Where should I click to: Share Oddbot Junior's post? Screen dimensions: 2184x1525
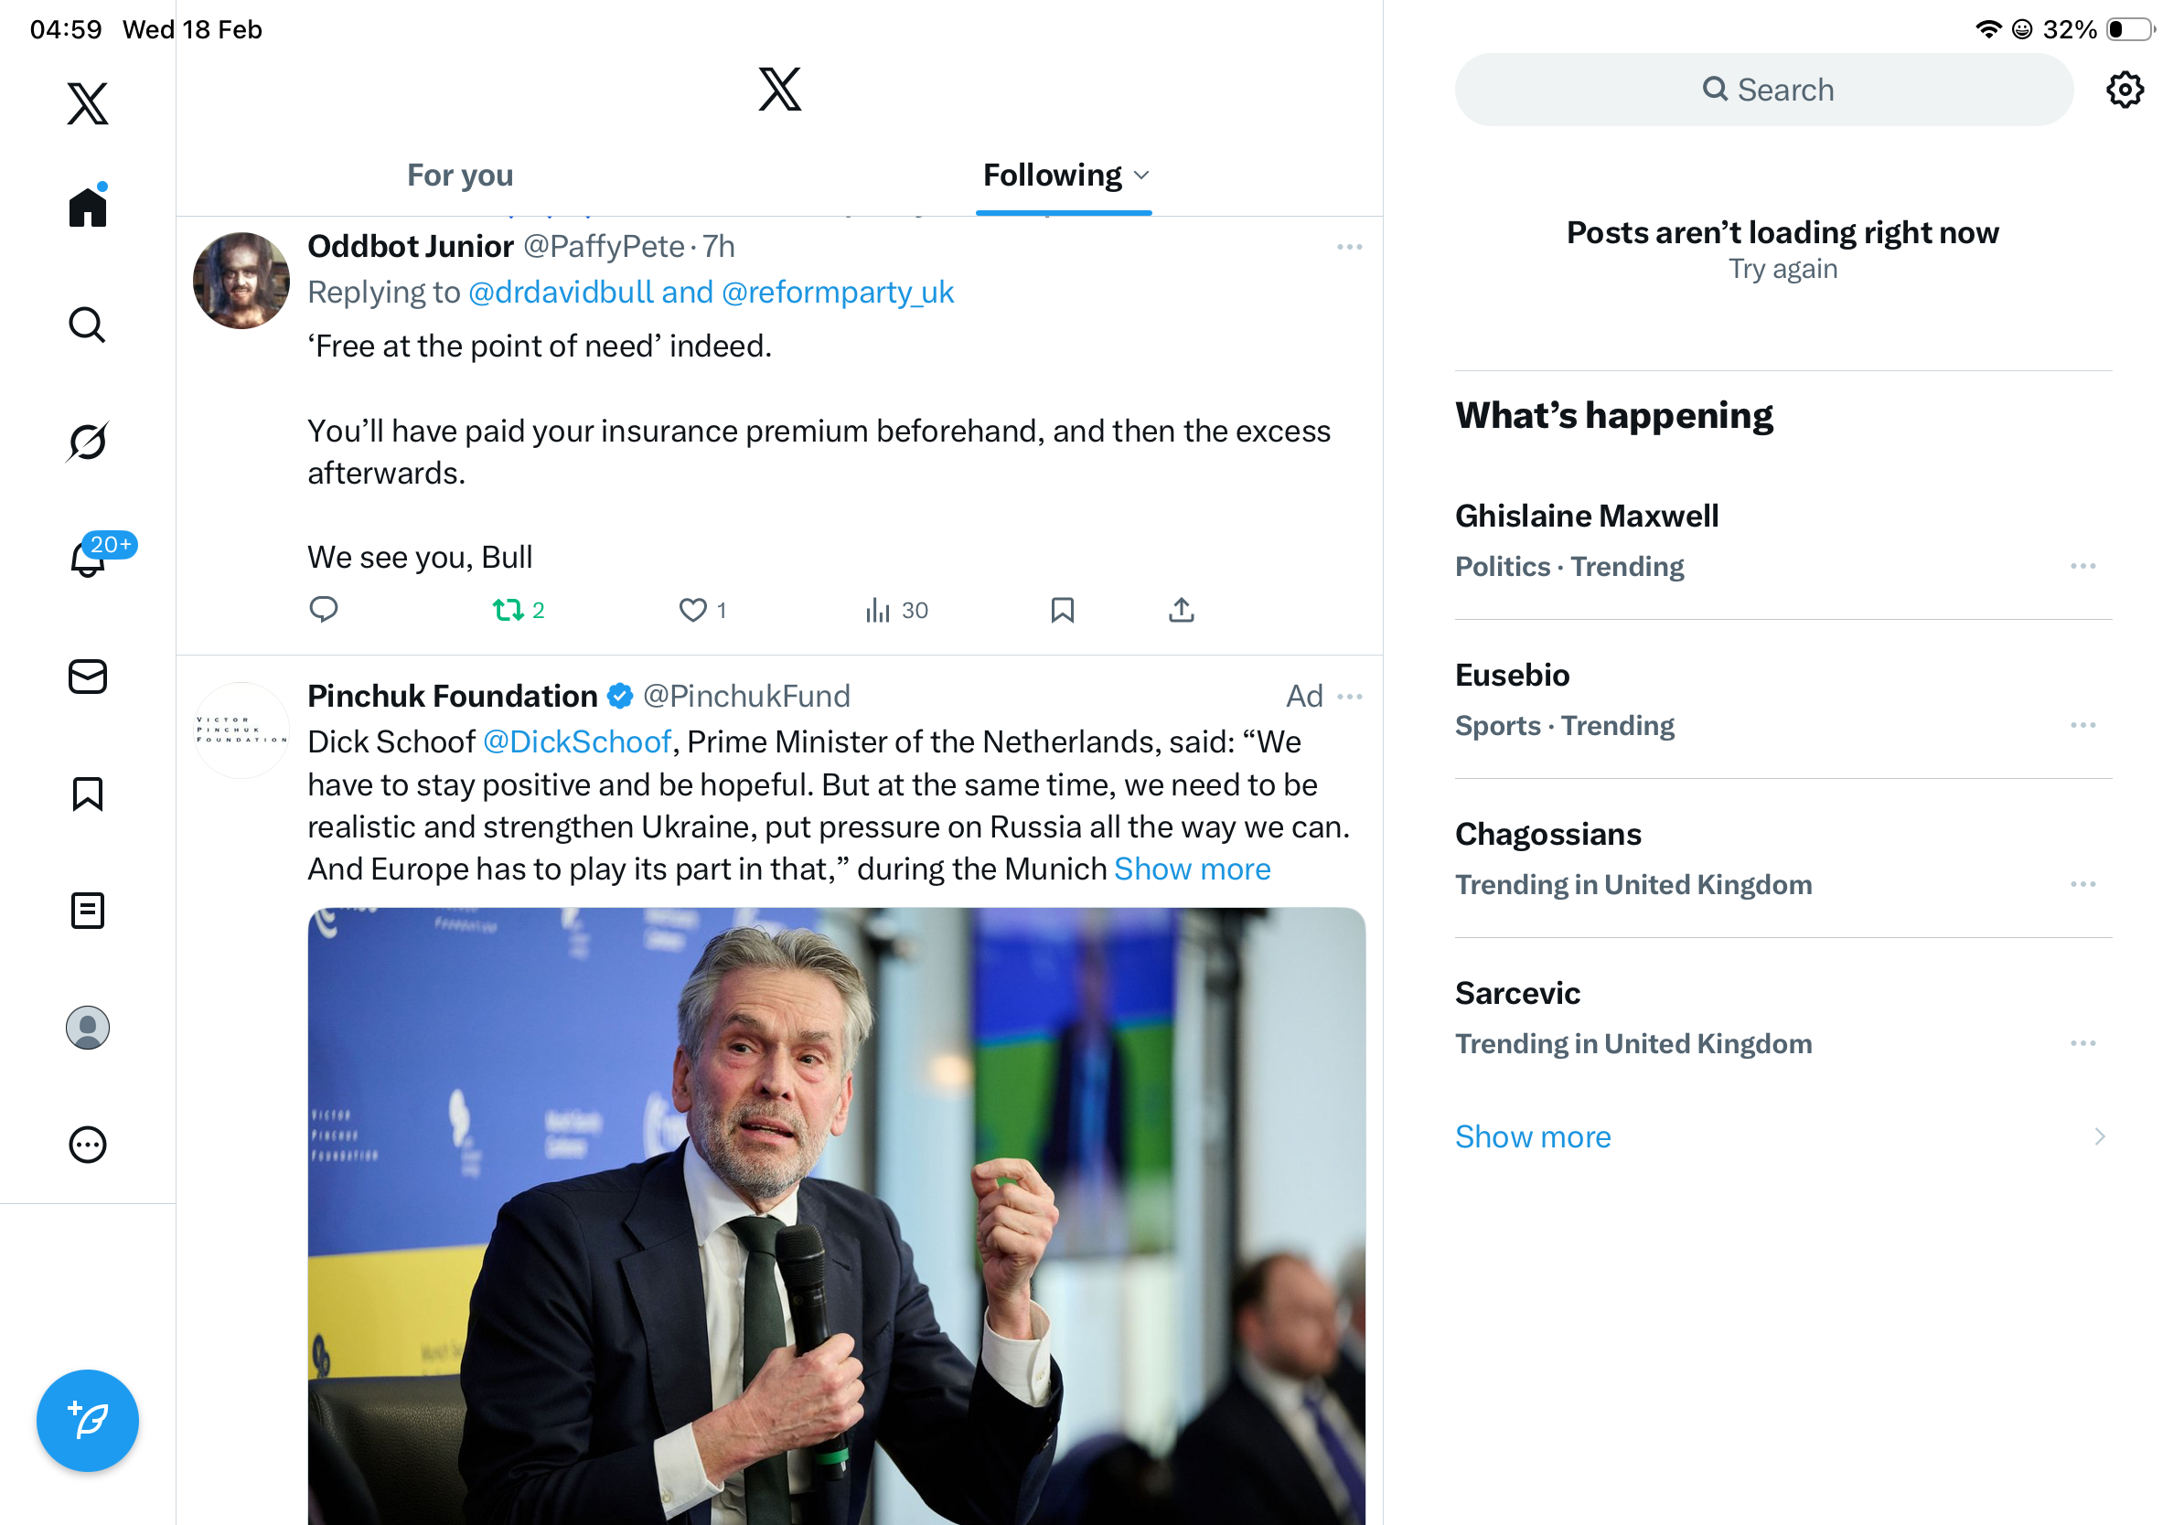[1181, 610]
